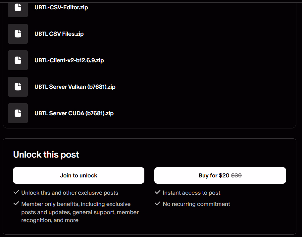Click the checkmark beside Unlock this and other exclusive posts
Image resolution: width=302 pixels, height=237 pixels.
16,192
